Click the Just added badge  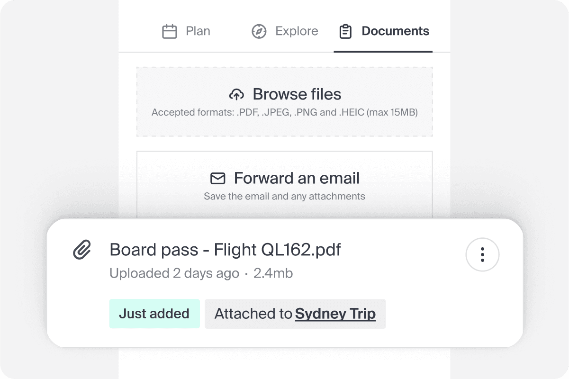coord(154,314)
